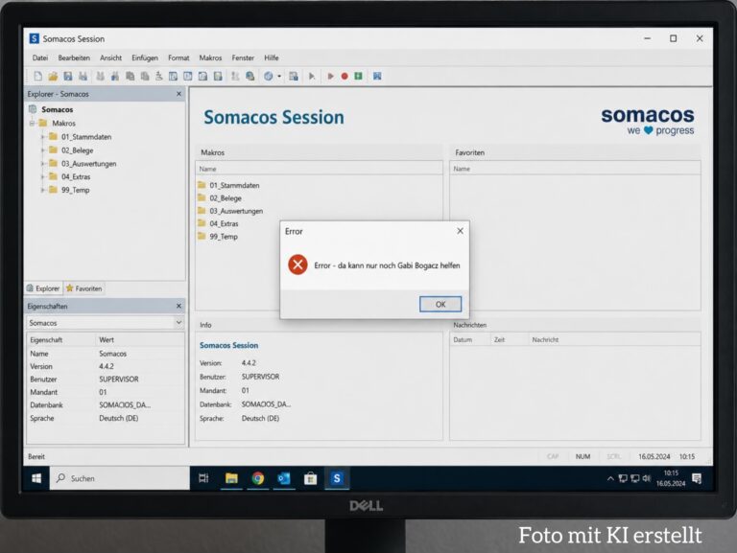The image size is (737, 553).
Task: Click the yellow Open folder toolbar icon
Action: pos(53,76)
